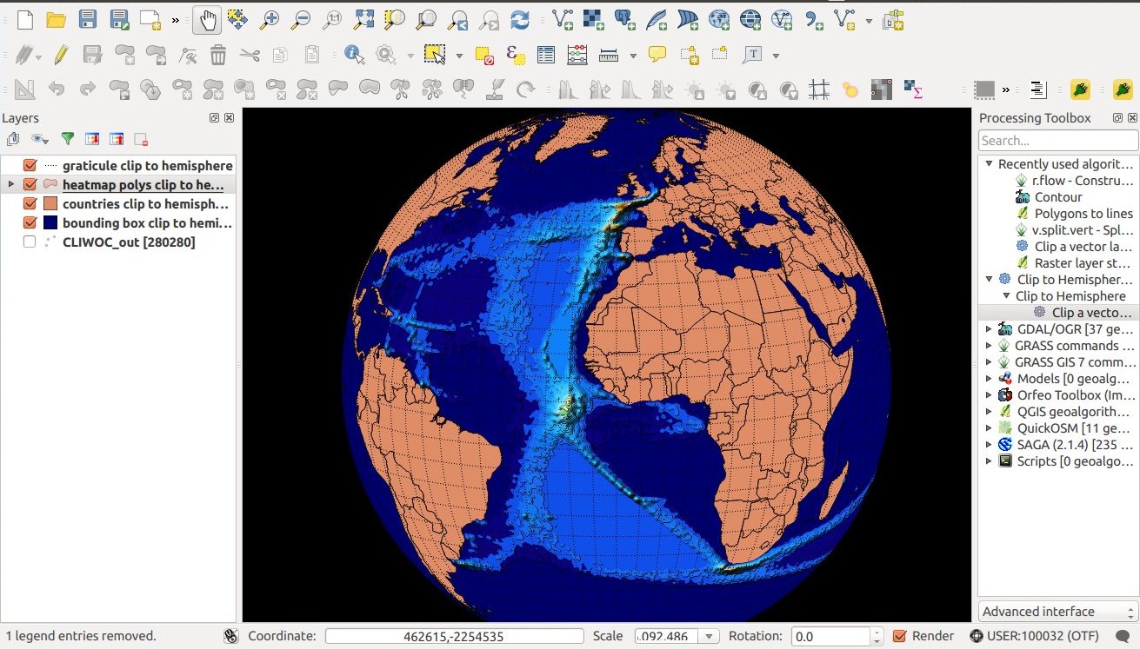Open the Advanced interface dropdown

point(1058,611)
